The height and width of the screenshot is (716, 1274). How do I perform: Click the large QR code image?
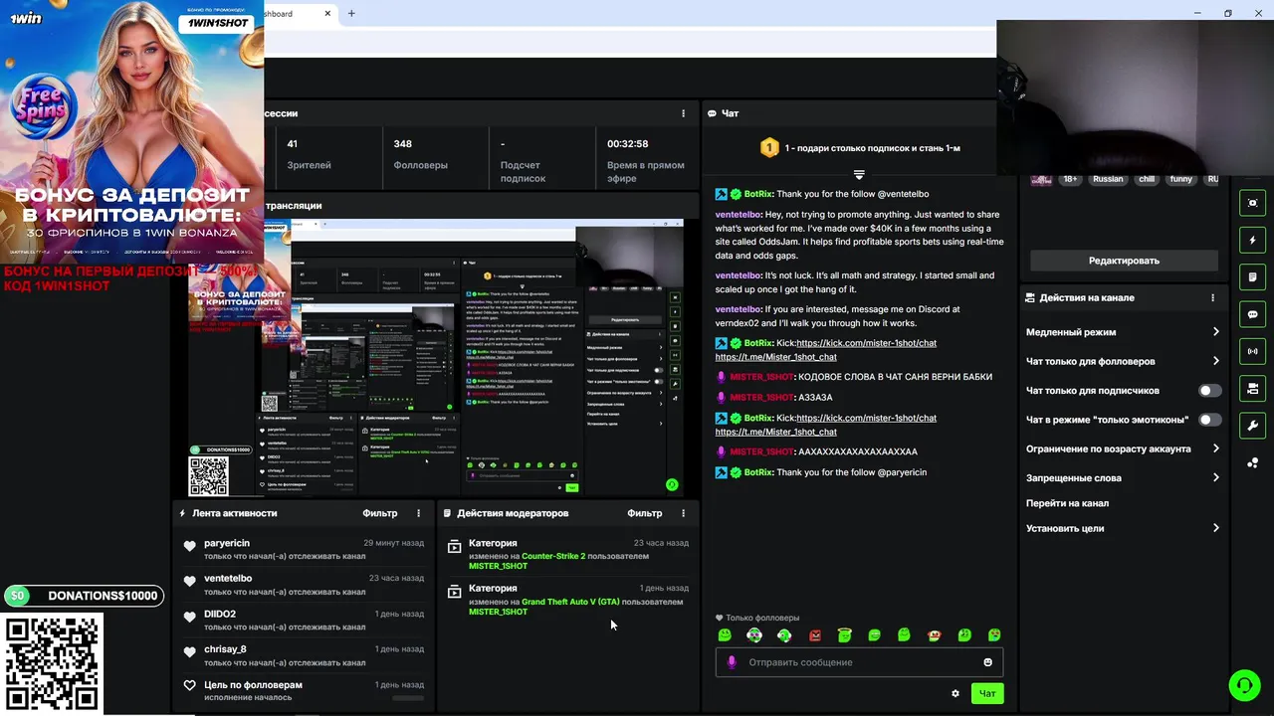click(52, 662)
